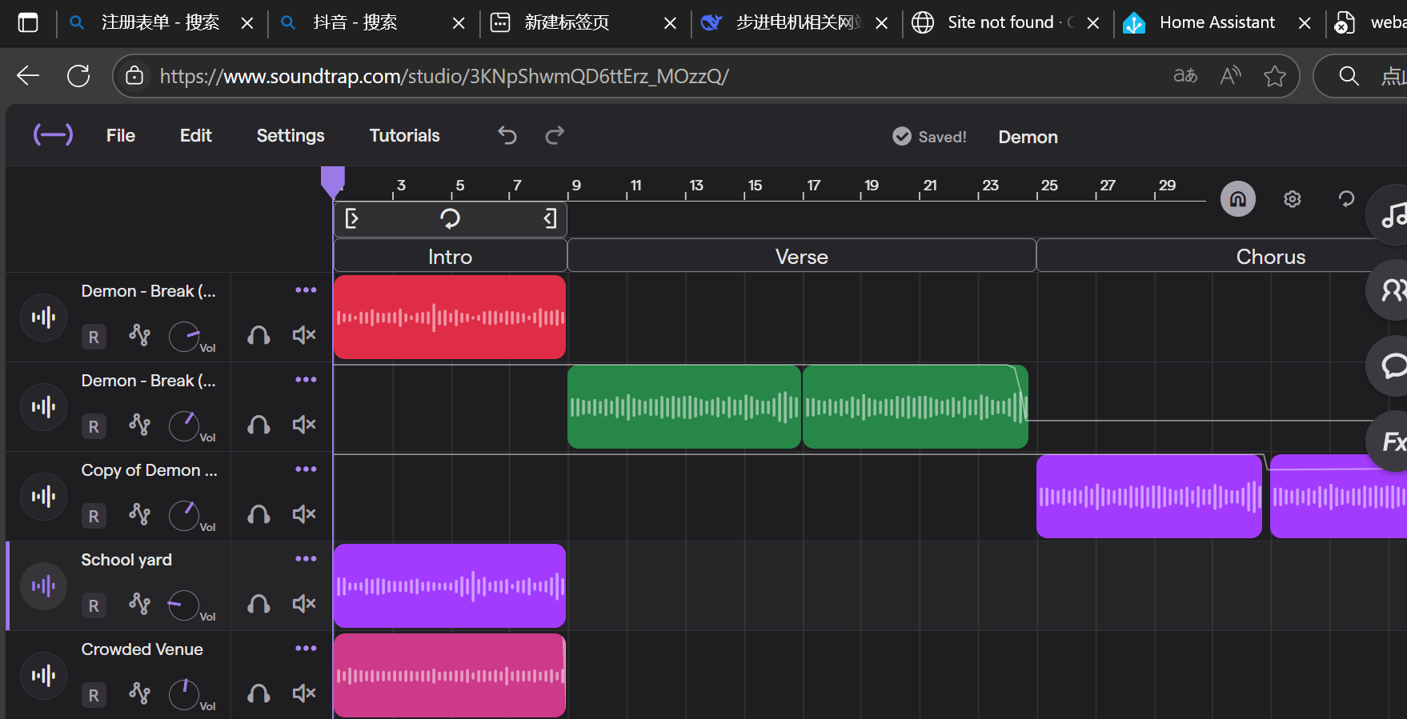Click the redo arrow in the toolbar
Image resolution: width=1407 pixels, height=719 pixels.
[555, 135]
